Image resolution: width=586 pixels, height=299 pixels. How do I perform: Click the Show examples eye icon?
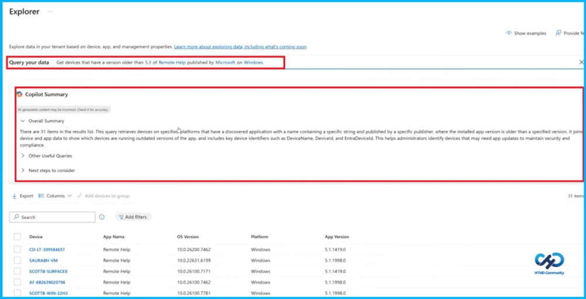coord(509,33)
